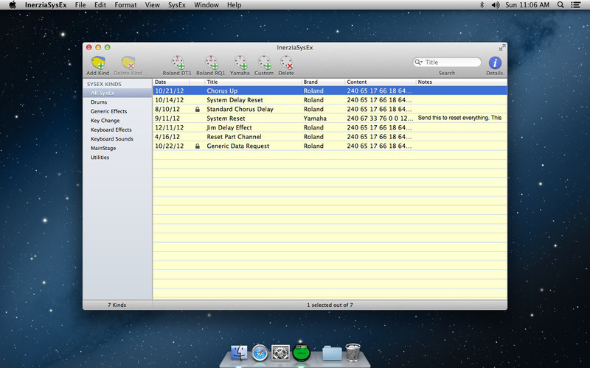Click the InerziaSysEx app icon in Dock
The image size is (590, 368).
pos(302,353)
